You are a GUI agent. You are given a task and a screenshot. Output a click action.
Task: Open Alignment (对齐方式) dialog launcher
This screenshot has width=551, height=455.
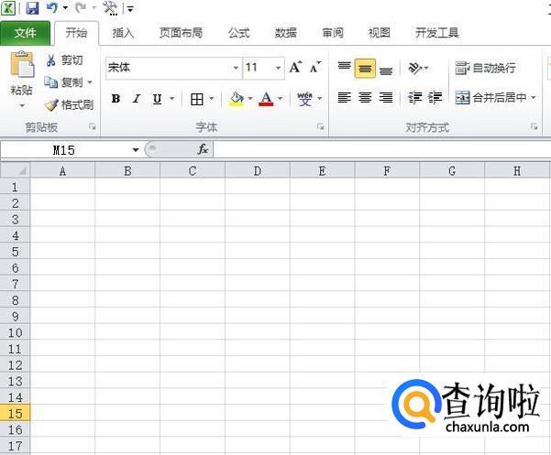click(534, 127)
